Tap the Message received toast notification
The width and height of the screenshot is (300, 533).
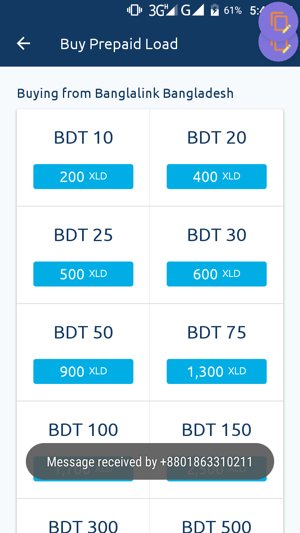point(150,461)
